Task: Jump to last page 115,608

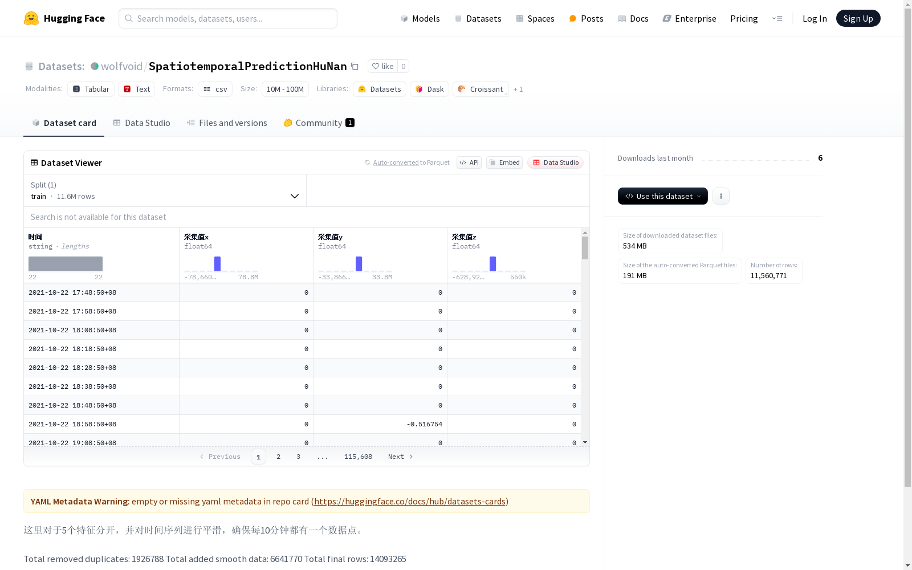Action: tap(358, 457)
